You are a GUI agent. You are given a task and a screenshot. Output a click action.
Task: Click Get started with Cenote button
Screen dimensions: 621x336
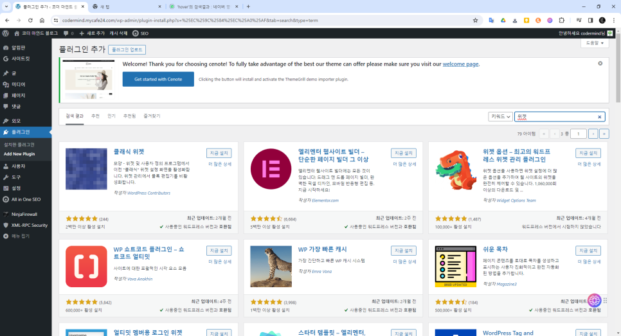click(x=158, y=79)
